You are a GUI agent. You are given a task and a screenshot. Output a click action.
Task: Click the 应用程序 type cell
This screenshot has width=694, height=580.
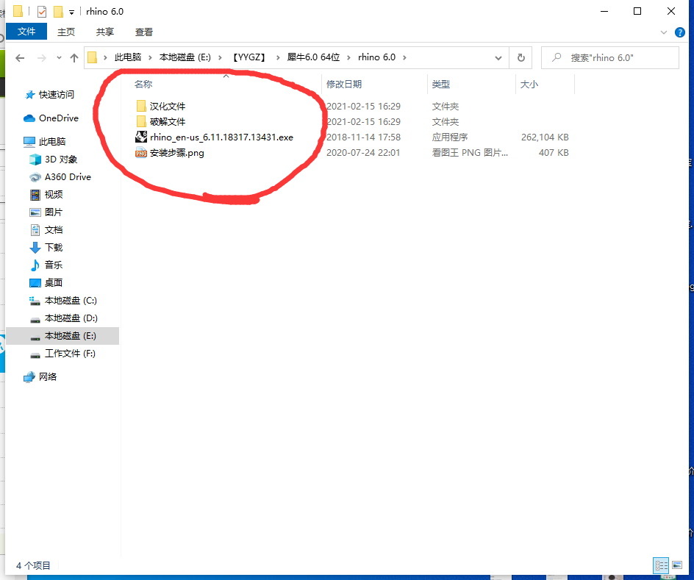tap(450, 137)
